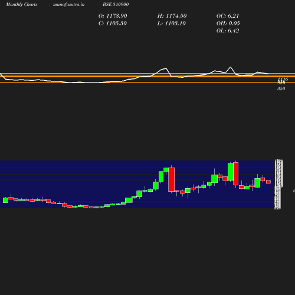Click the 'BSE 540900' symbol label
The width and height of the screenshot is (295, 295).
(x=116, y=4)
